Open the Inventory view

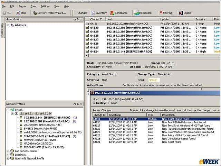[x=99, y=13]
